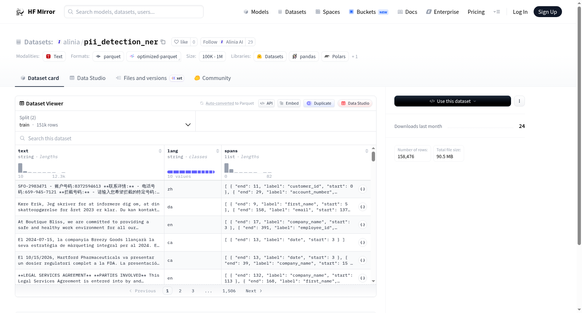Select the Dataset card tab

39,78
